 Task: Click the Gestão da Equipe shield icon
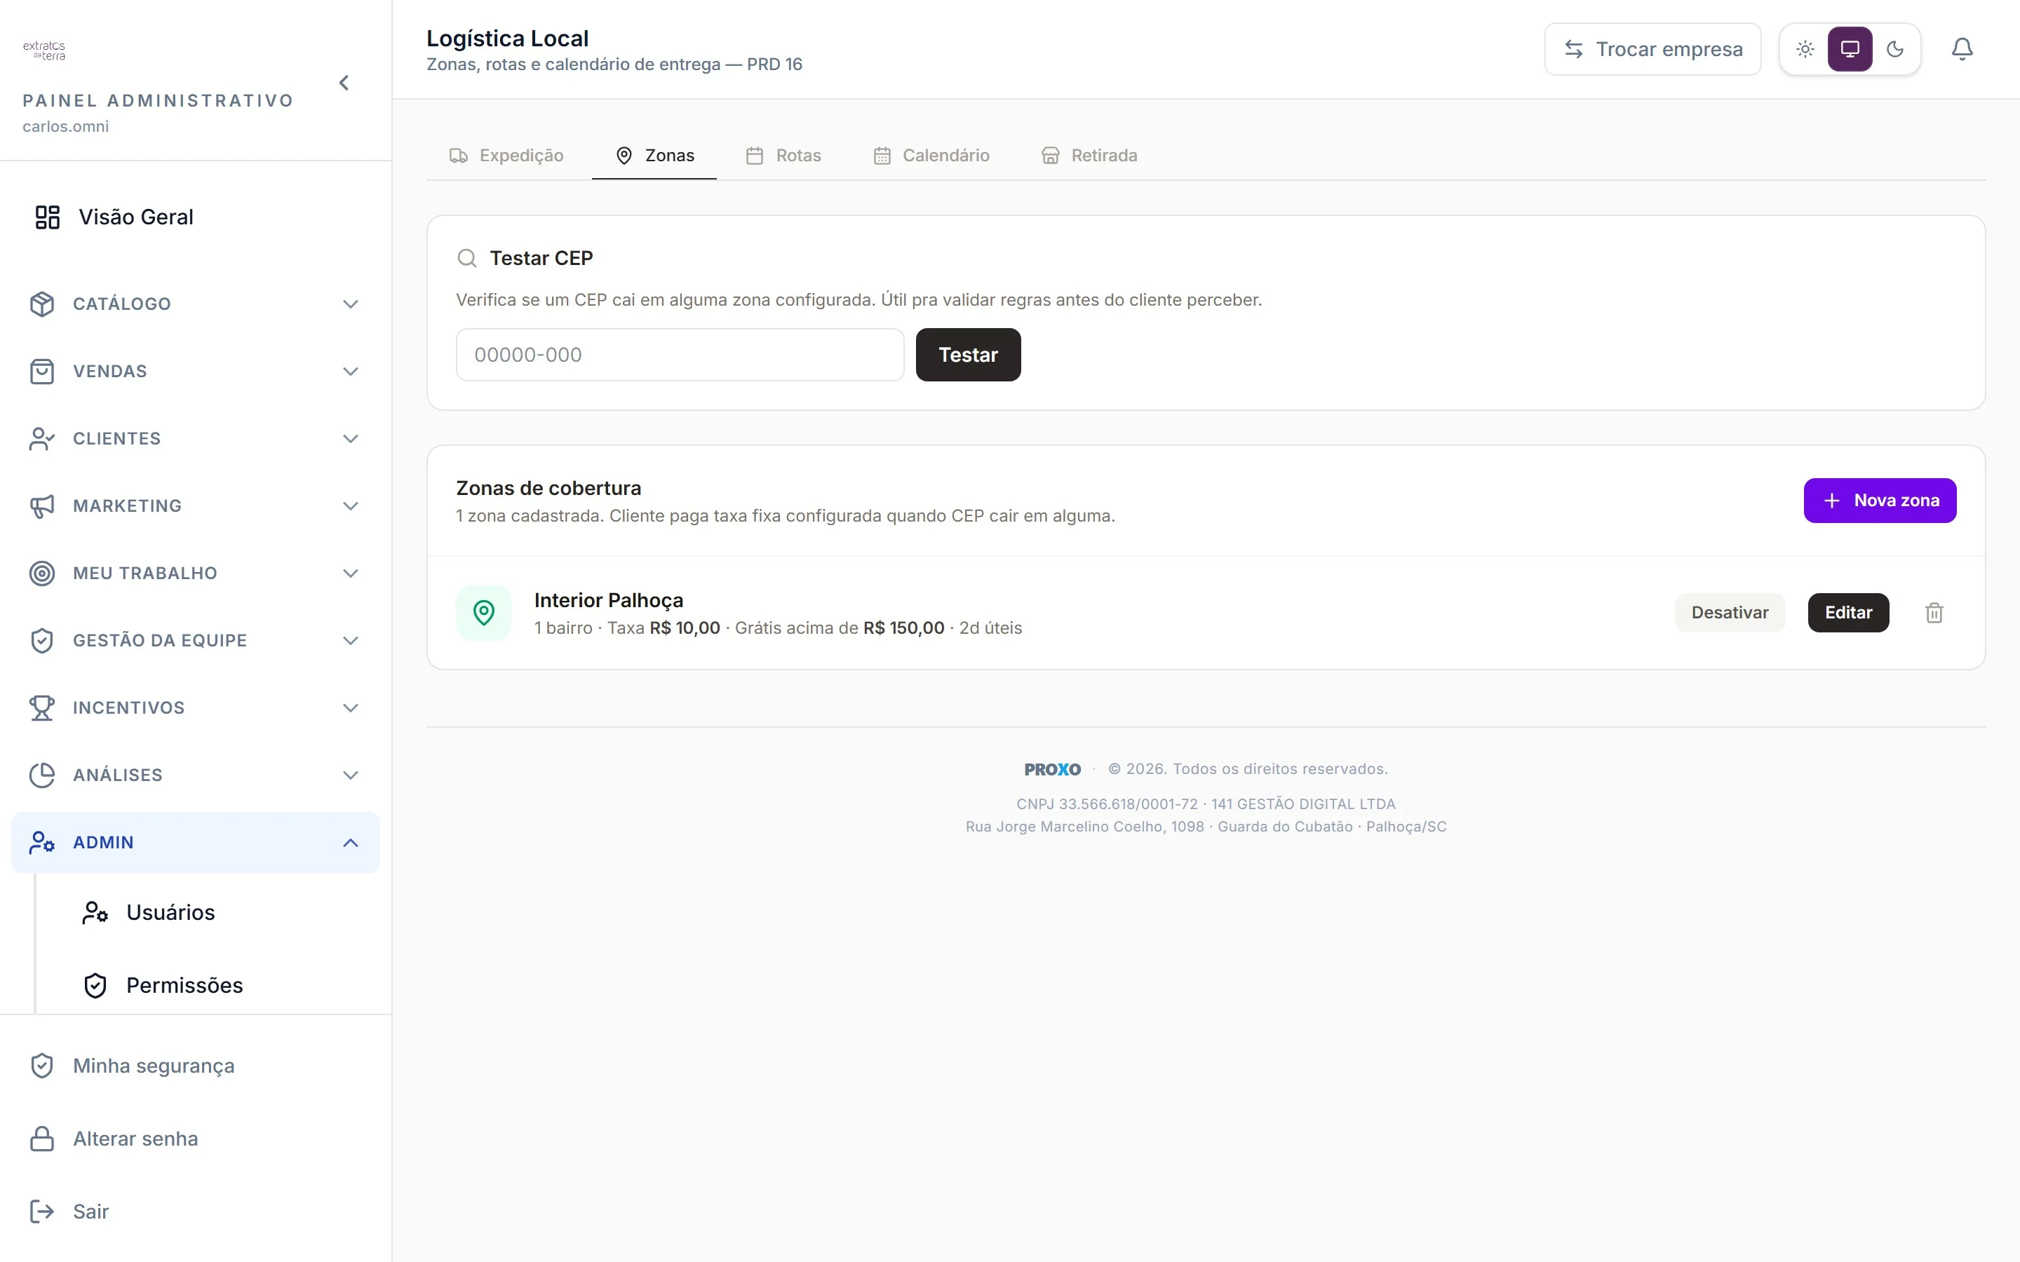(x=42, y=641)
